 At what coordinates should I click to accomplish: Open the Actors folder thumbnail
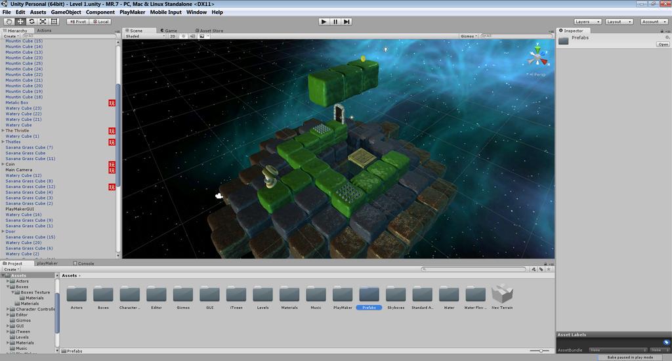click(77, 295)
